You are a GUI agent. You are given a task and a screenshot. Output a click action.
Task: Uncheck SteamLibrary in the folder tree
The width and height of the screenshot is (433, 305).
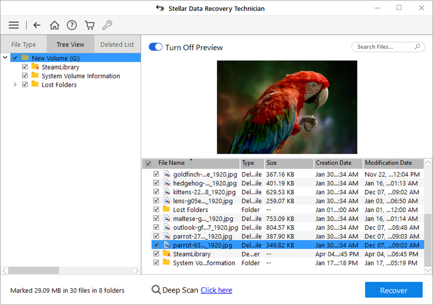tap(25, 67)
